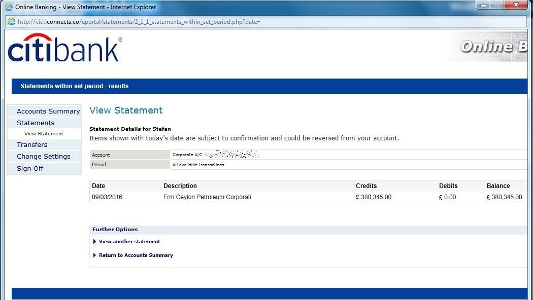Maximize the Internet Explorer window
533x300 pixels.
(496, 5)
